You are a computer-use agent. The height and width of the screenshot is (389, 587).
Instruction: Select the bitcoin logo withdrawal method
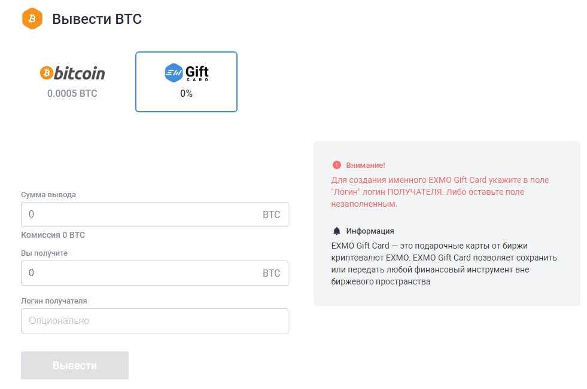pyautogui.click(x=72, y=73)
